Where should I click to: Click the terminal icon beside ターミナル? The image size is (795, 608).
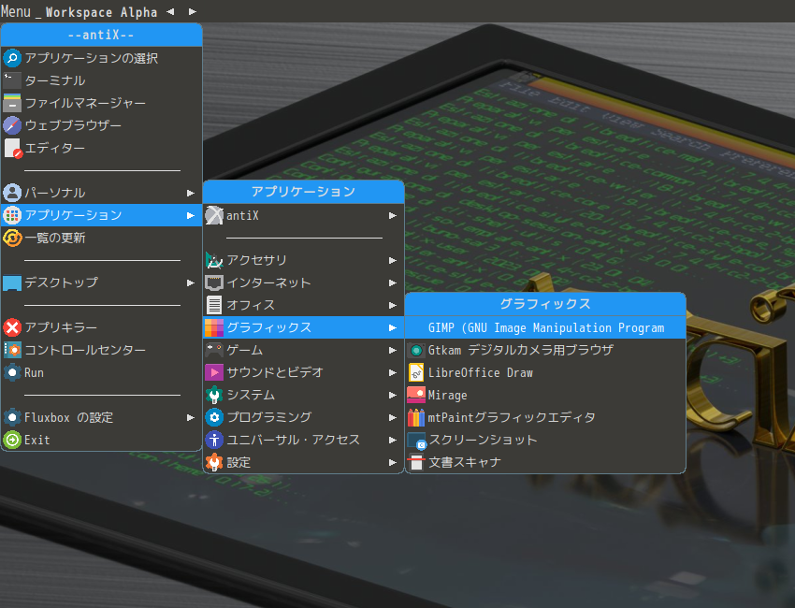(x=12, y=80)
